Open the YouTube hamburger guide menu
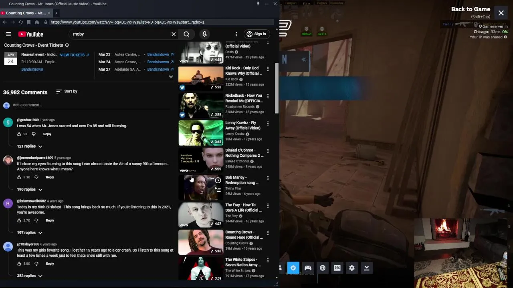Viewport: 513px width, 288px height. (x=8, y=34)
